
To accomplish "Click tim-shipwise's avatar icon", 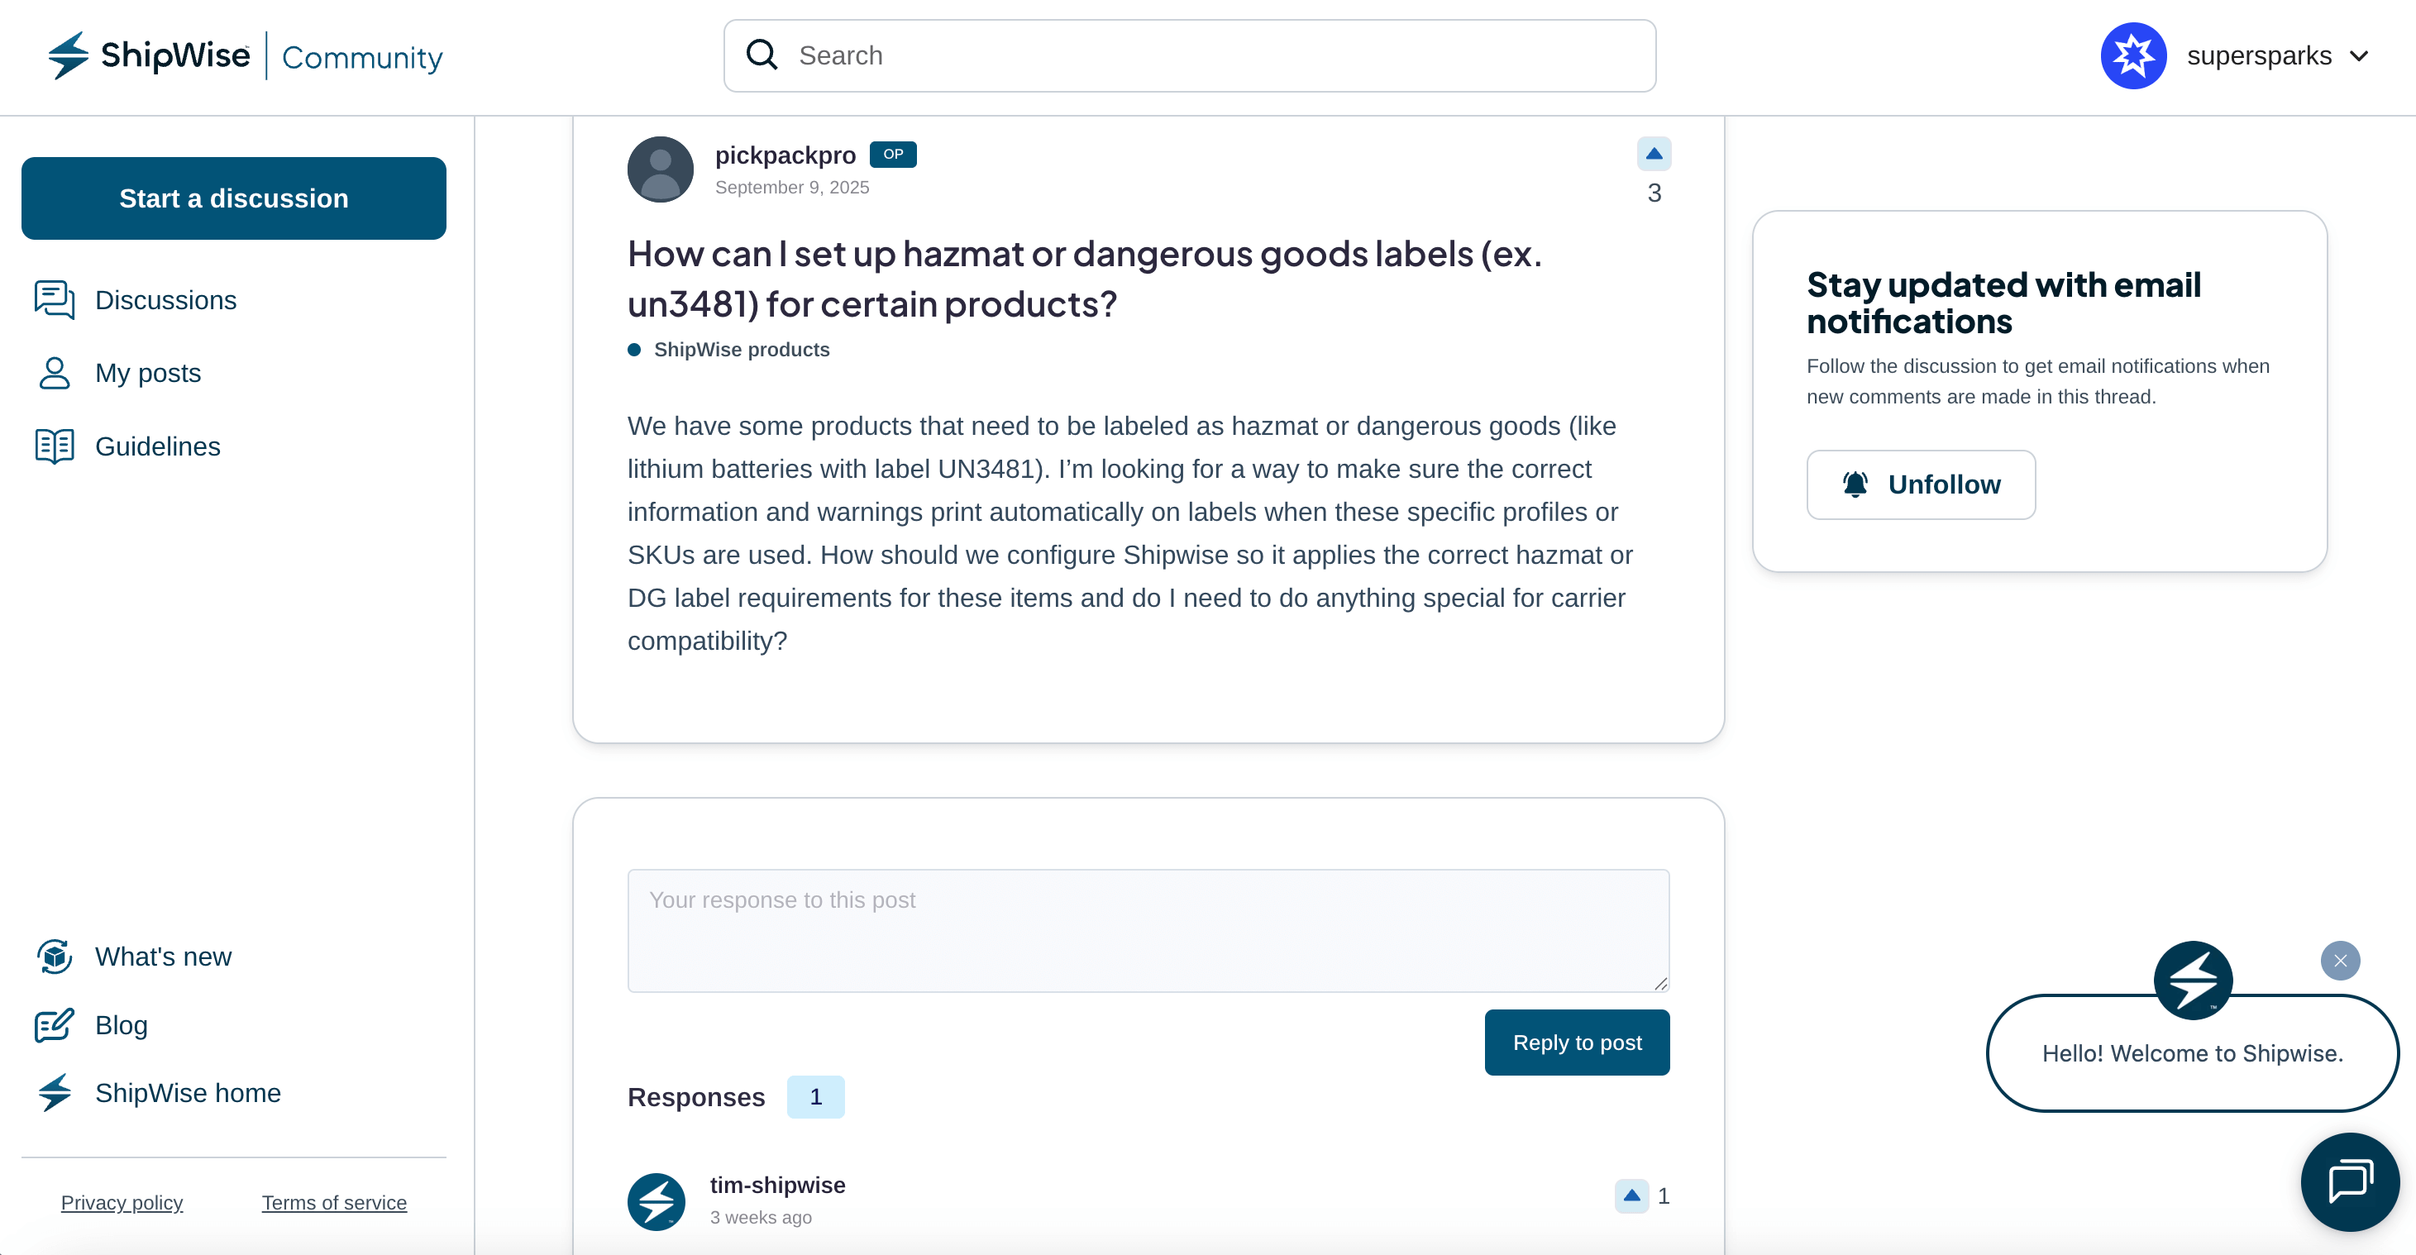I will 656,1200.
